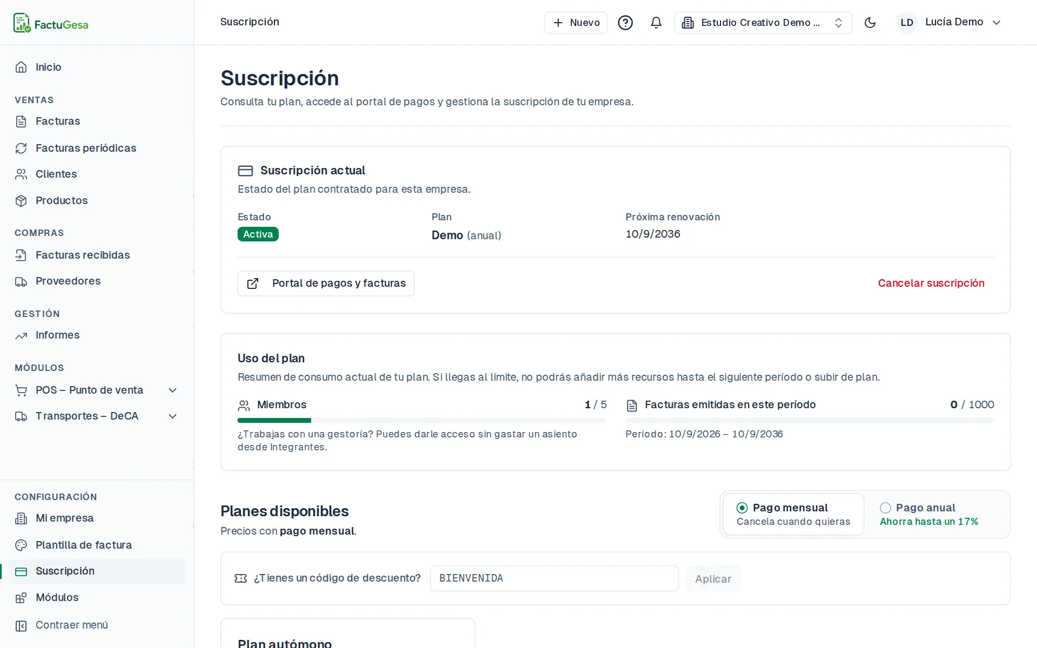The height and width of the screenshot is (648, 1037).
Task: Focus the discount code input field
Action: click(x=554, y=578)
